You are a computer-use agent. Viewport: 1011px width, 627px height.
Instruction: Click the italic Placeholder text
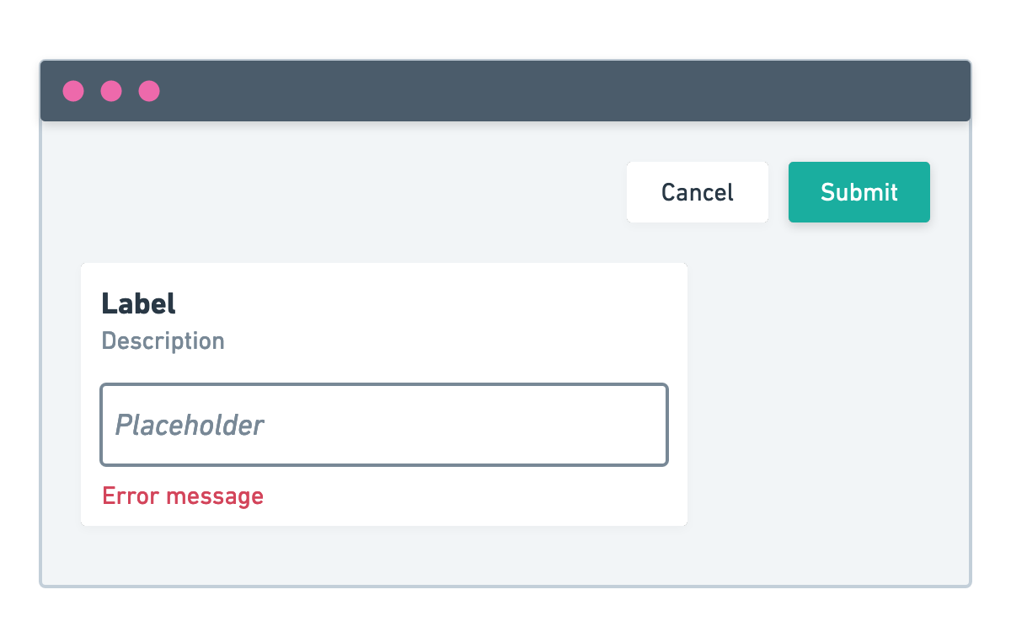click(190, 425)
